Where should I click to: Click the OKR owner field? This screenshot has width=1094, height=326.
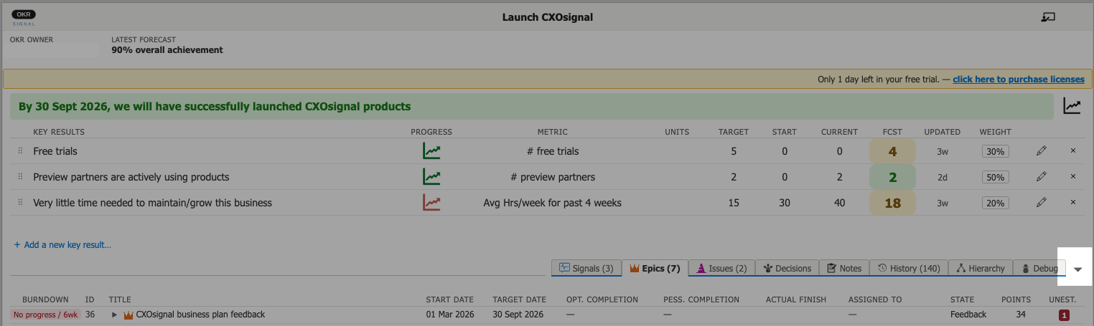[55, 50]
